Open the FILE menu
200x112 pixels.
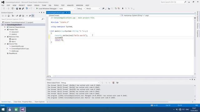point(3,5)
